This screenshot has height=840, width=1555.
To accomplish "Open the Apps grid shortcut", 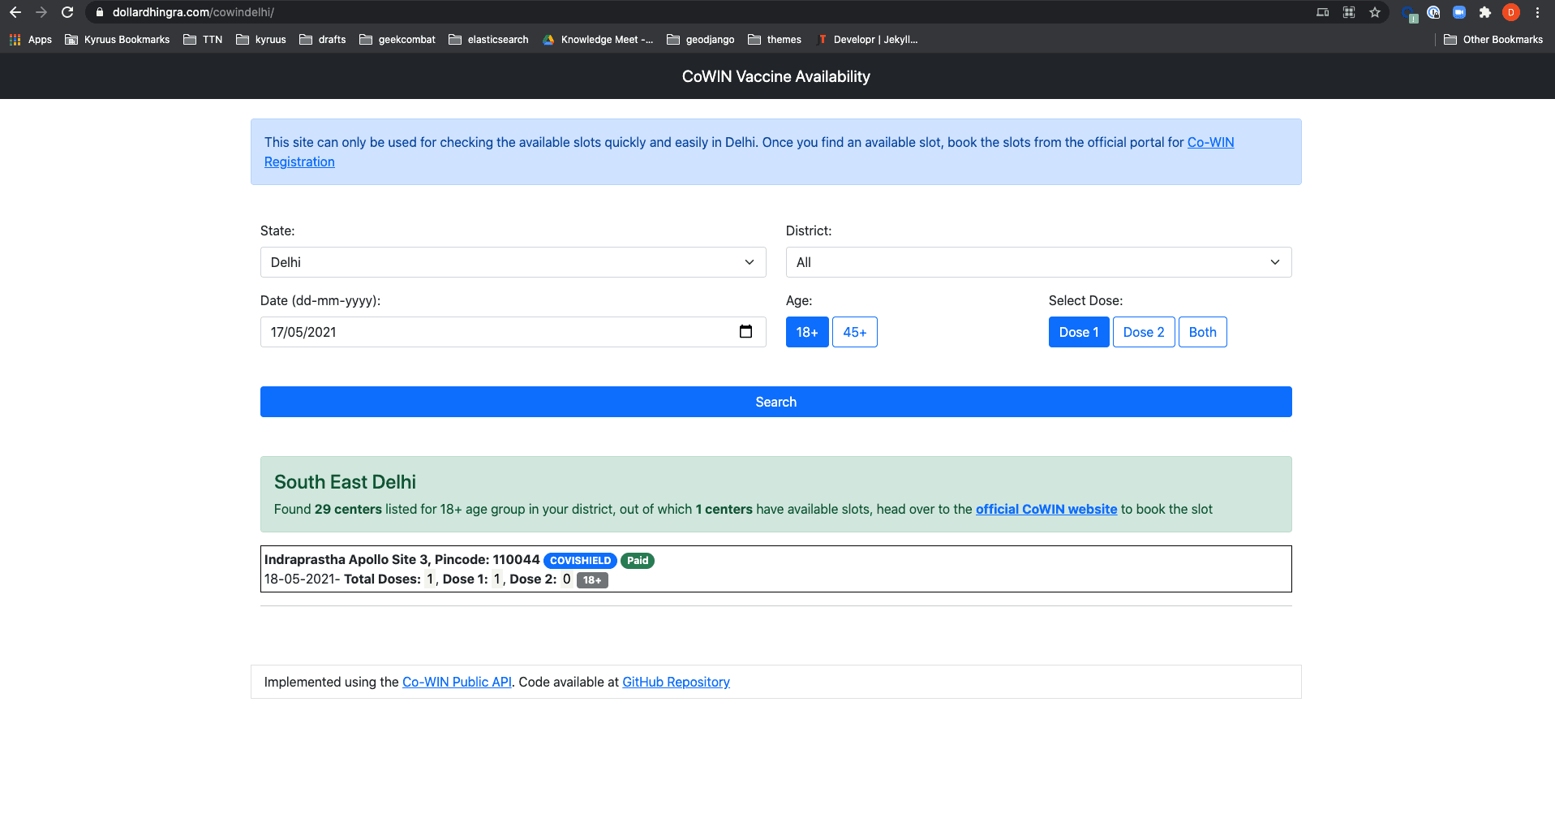I will 31,39.
